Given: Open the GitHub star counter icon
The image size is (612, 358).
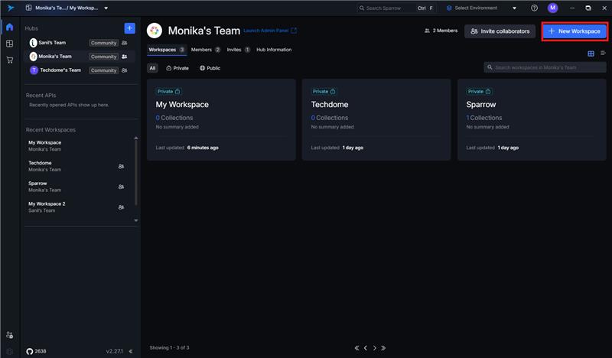Looking at the screenshot, I should point(30,351).
